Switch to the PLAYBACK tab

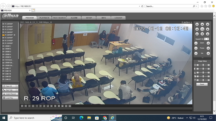point(44,18)
